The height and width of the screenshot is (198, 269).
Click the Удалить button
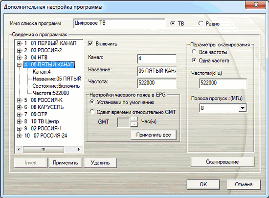100,163
